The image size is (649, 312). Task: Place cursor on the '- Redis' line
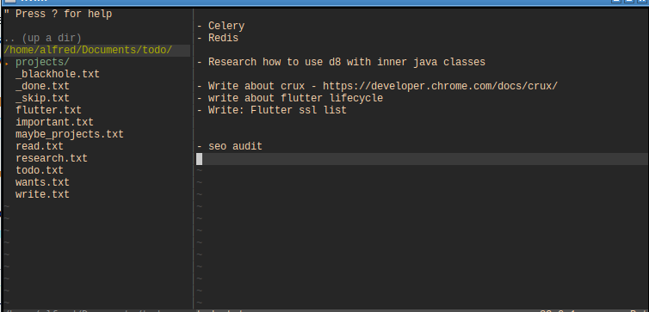(218, 38)
